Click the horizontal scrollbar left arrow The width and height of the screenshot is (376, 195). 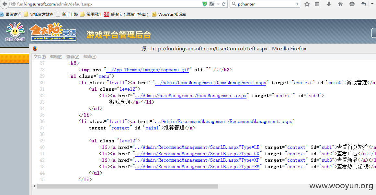coord(34,186)
